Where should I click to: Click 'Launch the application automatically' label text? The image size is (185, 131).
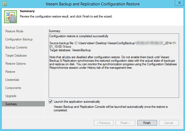point(77,102)
